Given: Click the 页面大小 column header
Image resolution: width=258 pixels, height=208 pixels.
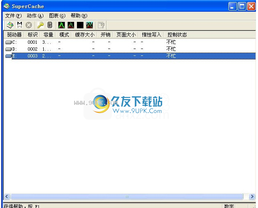Looking at the screenshot, I should [126, 35].
